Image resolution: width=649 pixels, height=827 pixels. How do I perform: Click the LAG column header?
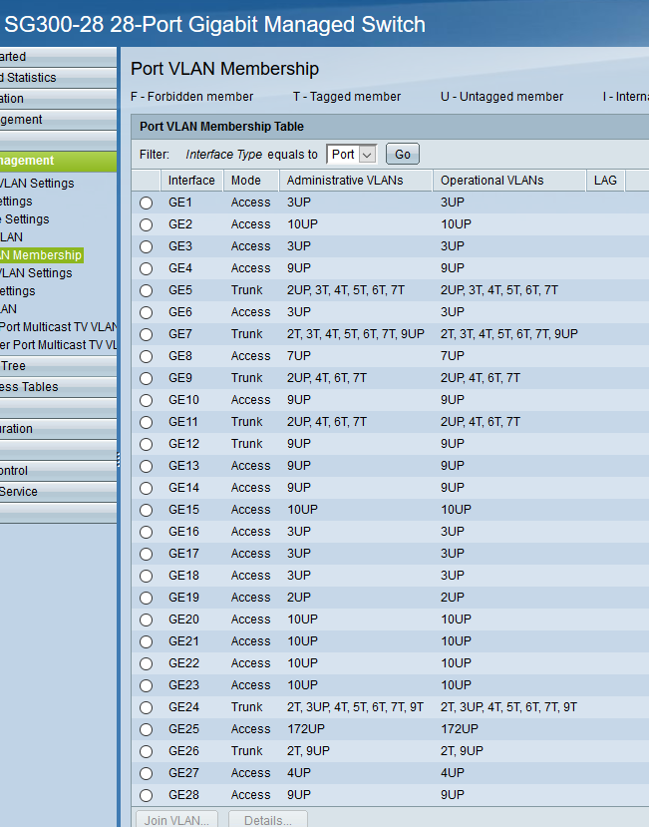tap(605, 181)
